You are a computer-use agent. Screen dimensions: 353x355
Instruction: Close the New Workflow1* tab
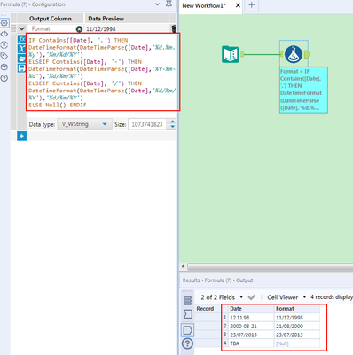click(x=238, y=5)
